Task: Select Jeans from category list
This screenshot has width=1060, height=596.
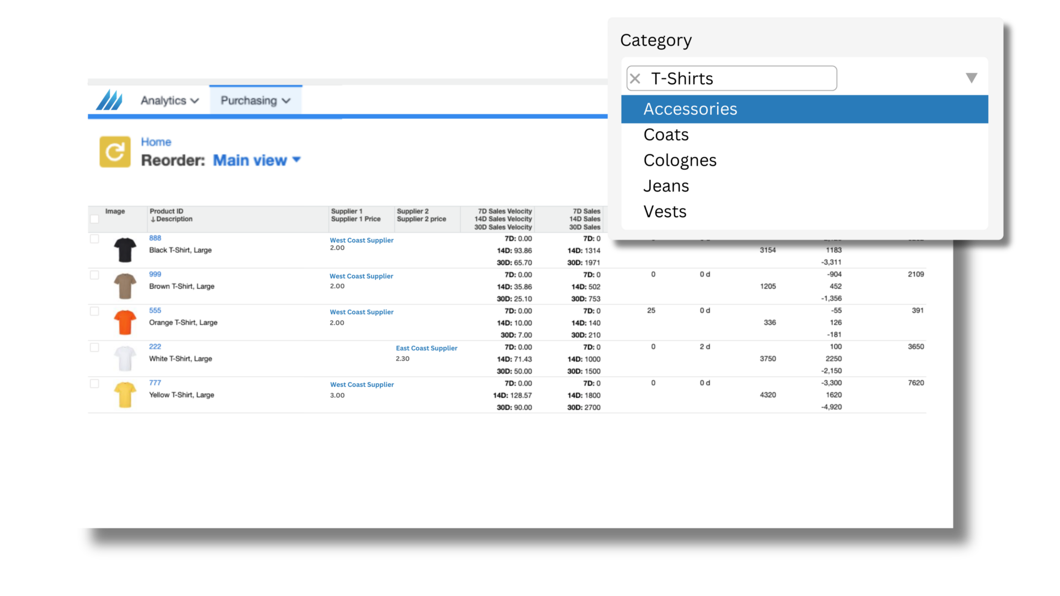Action: (x=666, y=185)
